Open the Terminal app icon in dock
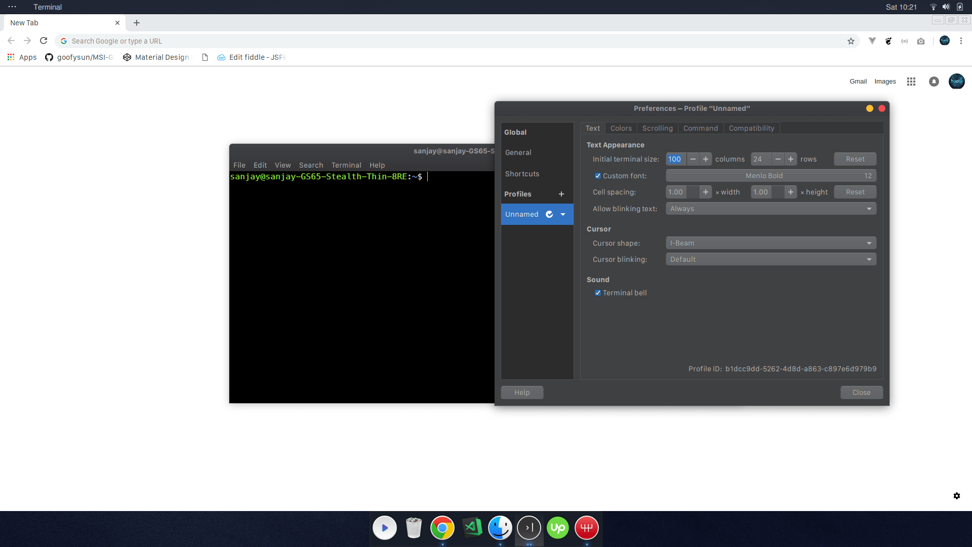The width and height of the screenshot is (972, 547). pyautogui.click(x=529, y=528)
